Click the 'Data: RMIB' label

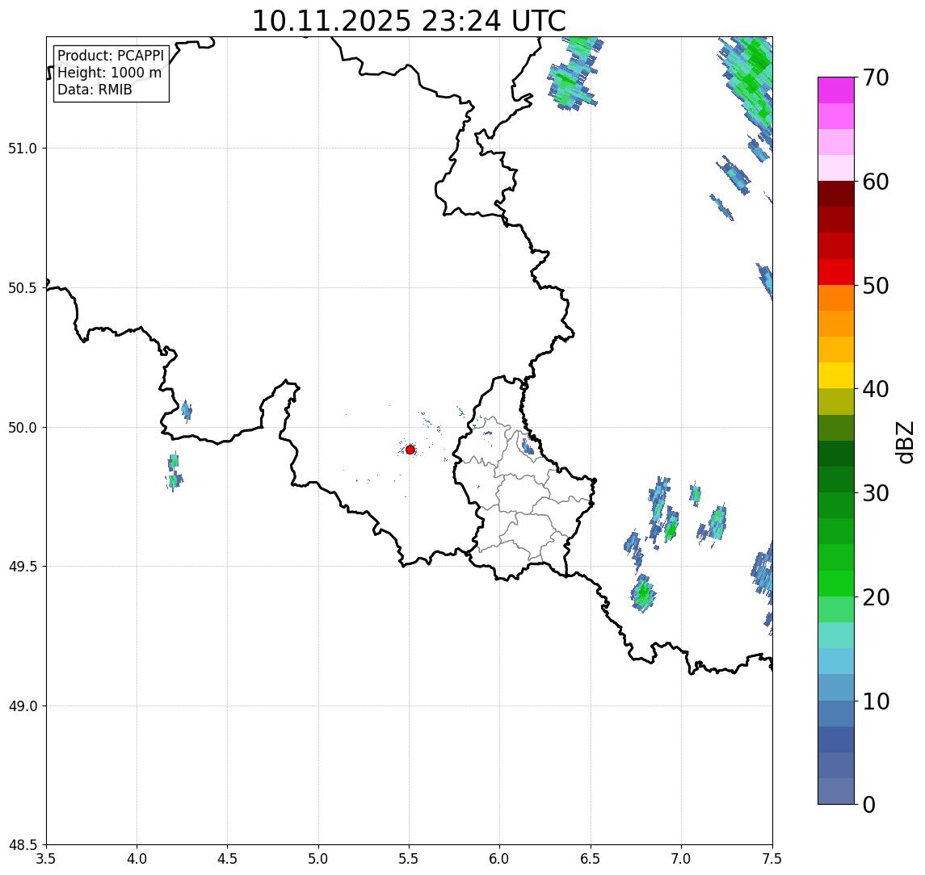[95, 90]
